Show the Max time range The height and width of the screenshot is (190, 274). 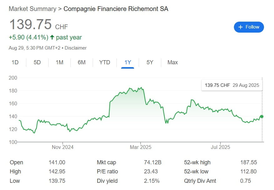pos(173,62)
